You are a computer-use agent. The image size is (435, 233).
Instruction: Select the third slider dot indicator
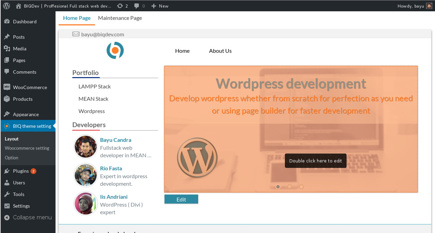click(301, 187)
